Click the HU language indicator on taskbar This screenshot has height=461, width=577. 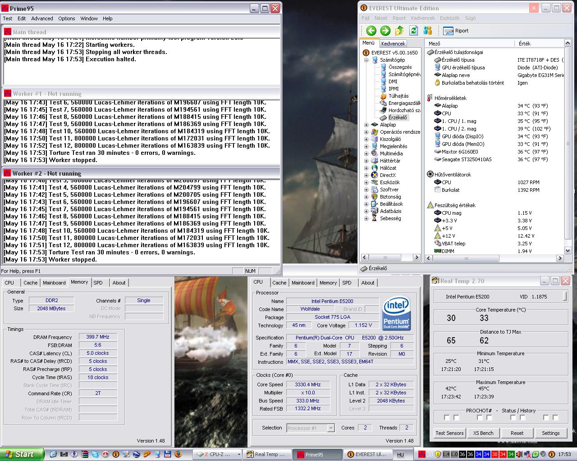point(400,455)
